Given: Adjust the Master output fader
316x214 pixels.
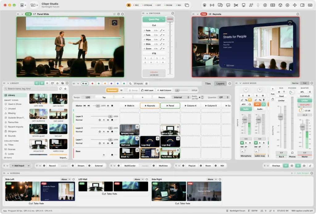Looking at the screenshot, I should pyautogui.click(x=302, y=127).
